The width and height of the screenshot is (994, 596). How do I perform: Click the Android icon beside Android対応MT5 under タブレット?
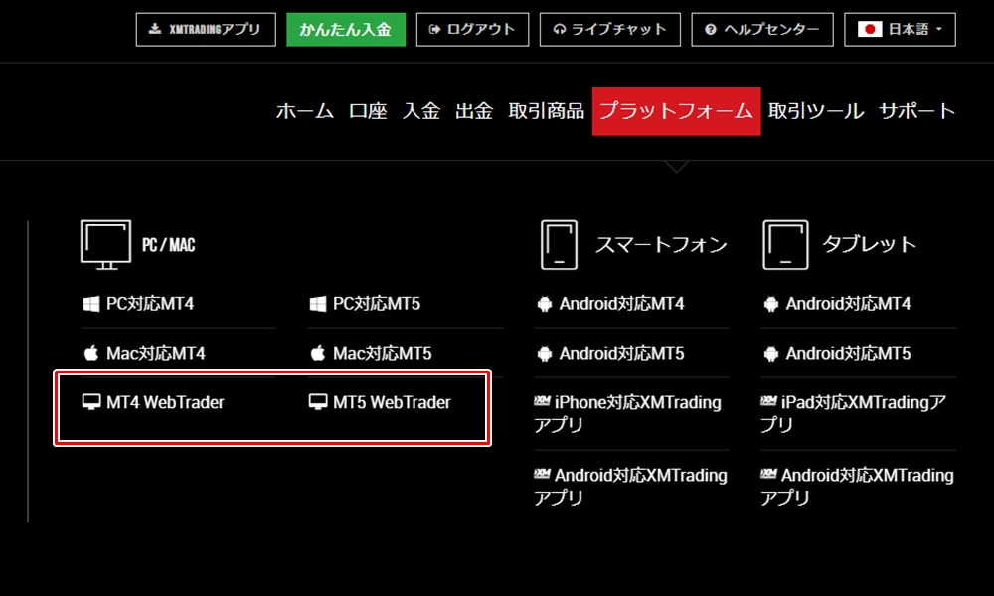click(770, 353)
